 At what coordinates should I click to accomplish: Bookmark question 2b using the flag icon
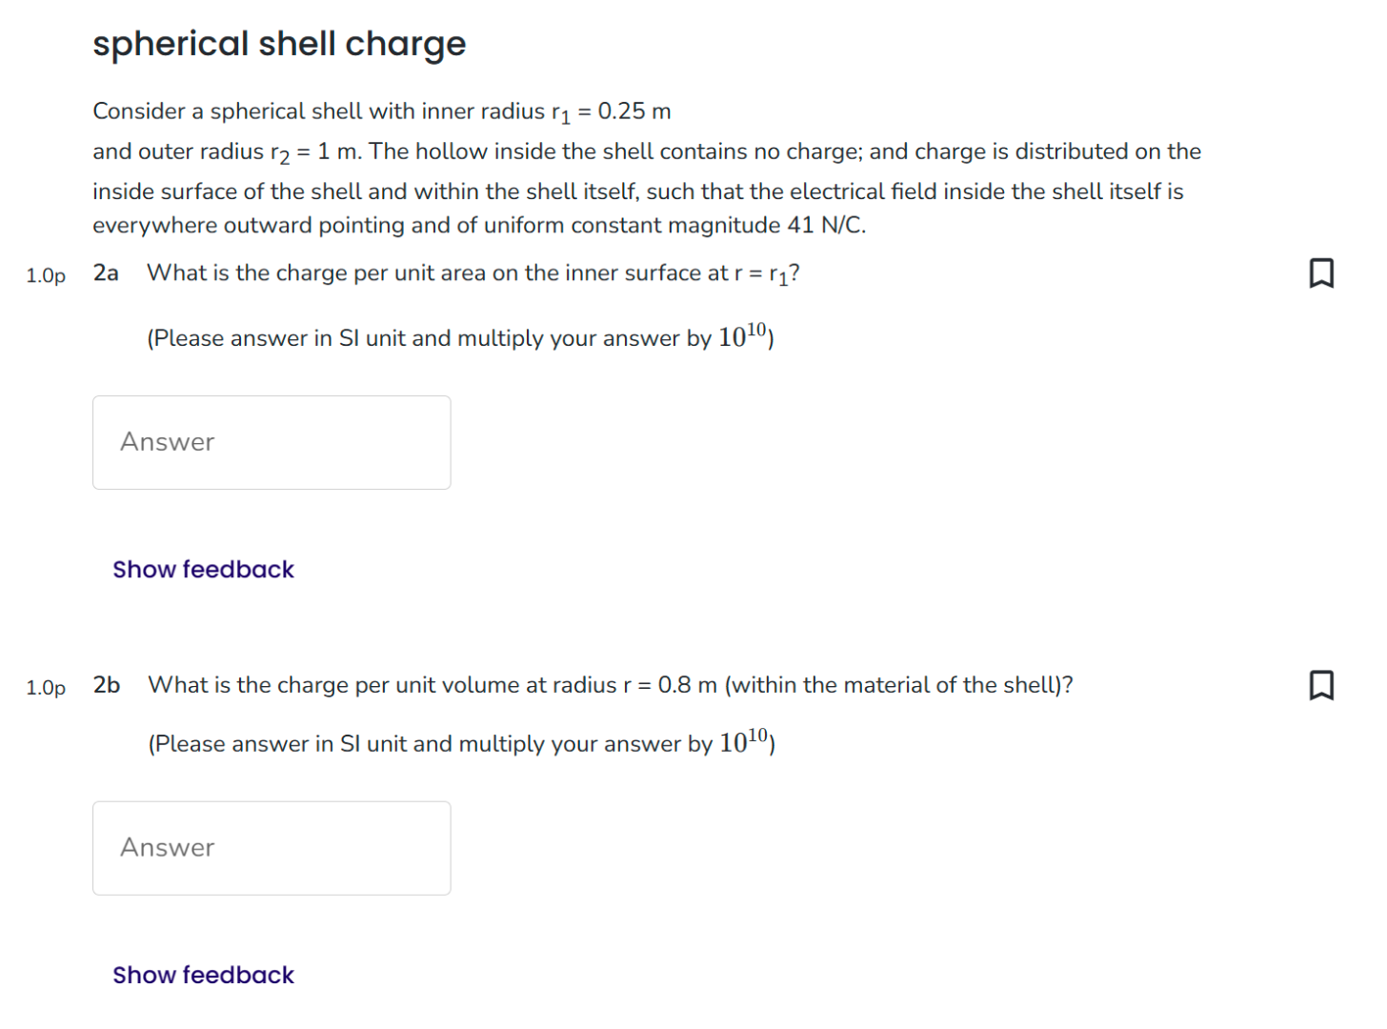click(x=1323, y=684)
